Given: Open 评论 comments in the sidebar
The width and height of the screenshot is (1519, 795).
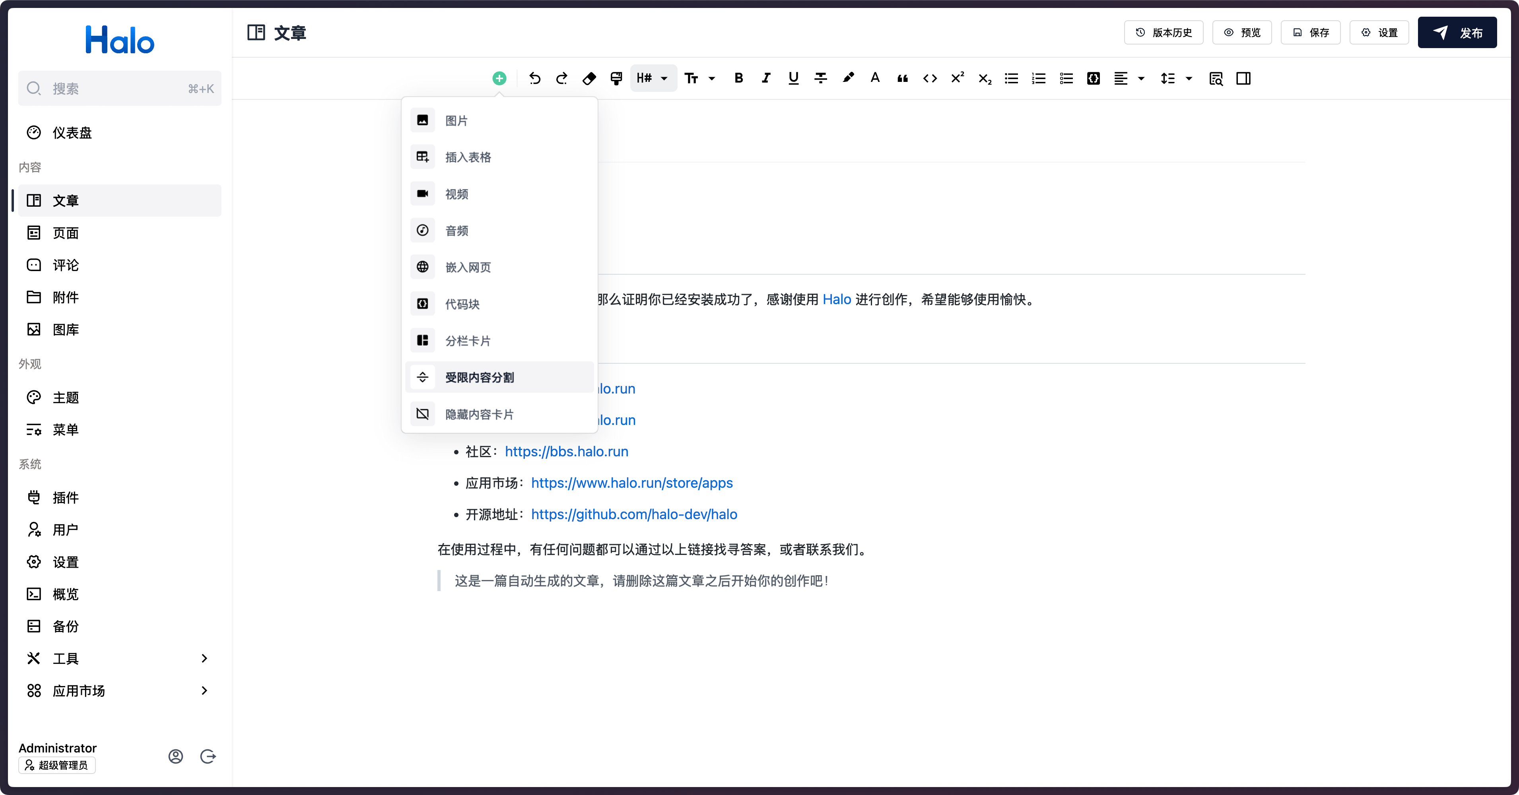Looking at the screenshot, I should [120, 265].
